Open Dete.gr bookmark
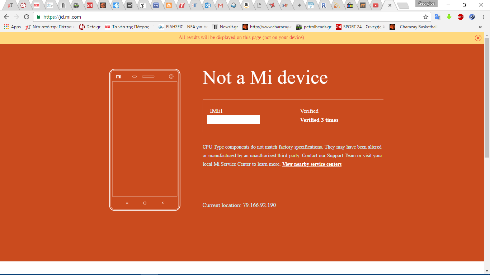The image size is (490, 275). click(x=90, y=27)
